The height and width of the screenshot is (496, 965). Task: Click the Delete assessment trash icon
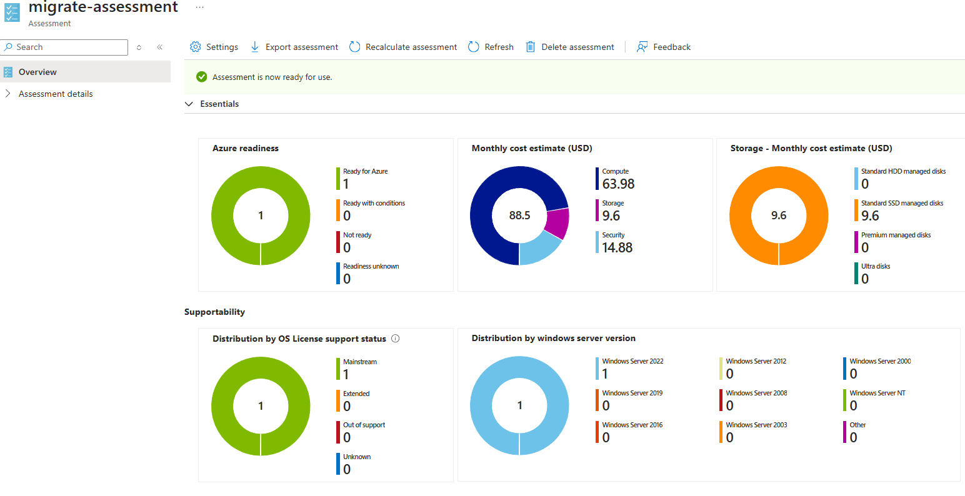531,47
